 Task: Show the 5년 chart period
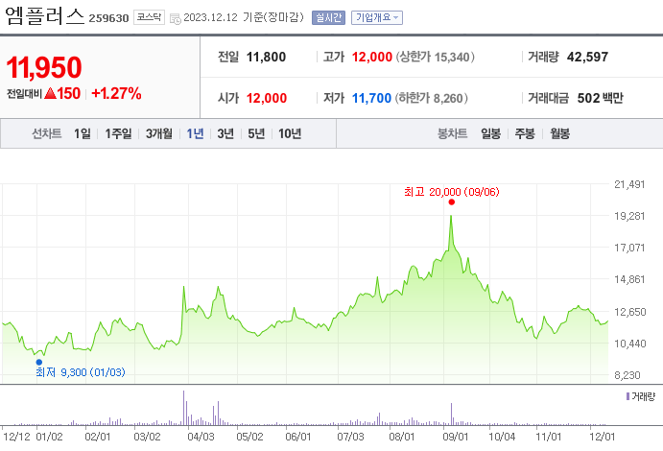(256, 134)
